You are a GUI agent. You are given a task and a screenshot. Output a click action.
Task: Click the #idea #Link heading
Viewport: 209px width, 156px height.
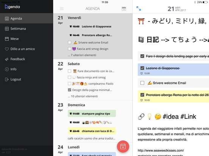pyautogui.click(x=179, y=116)
